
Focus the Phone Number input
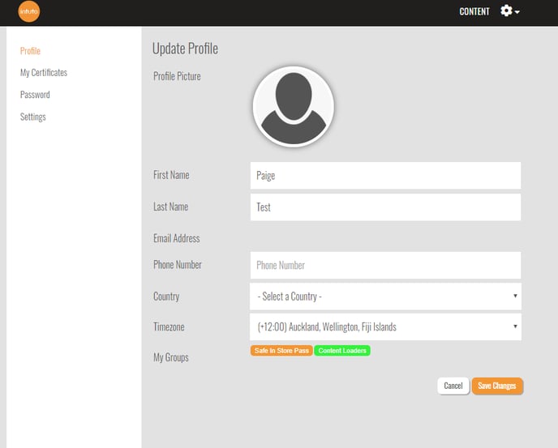(x=385, y=265)
